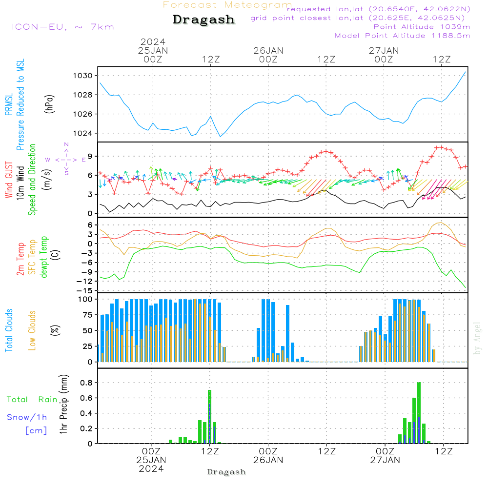Select the '9' tick on the wind axis
The width and height of the screenshot is (488, 488).
pos(90,156)
